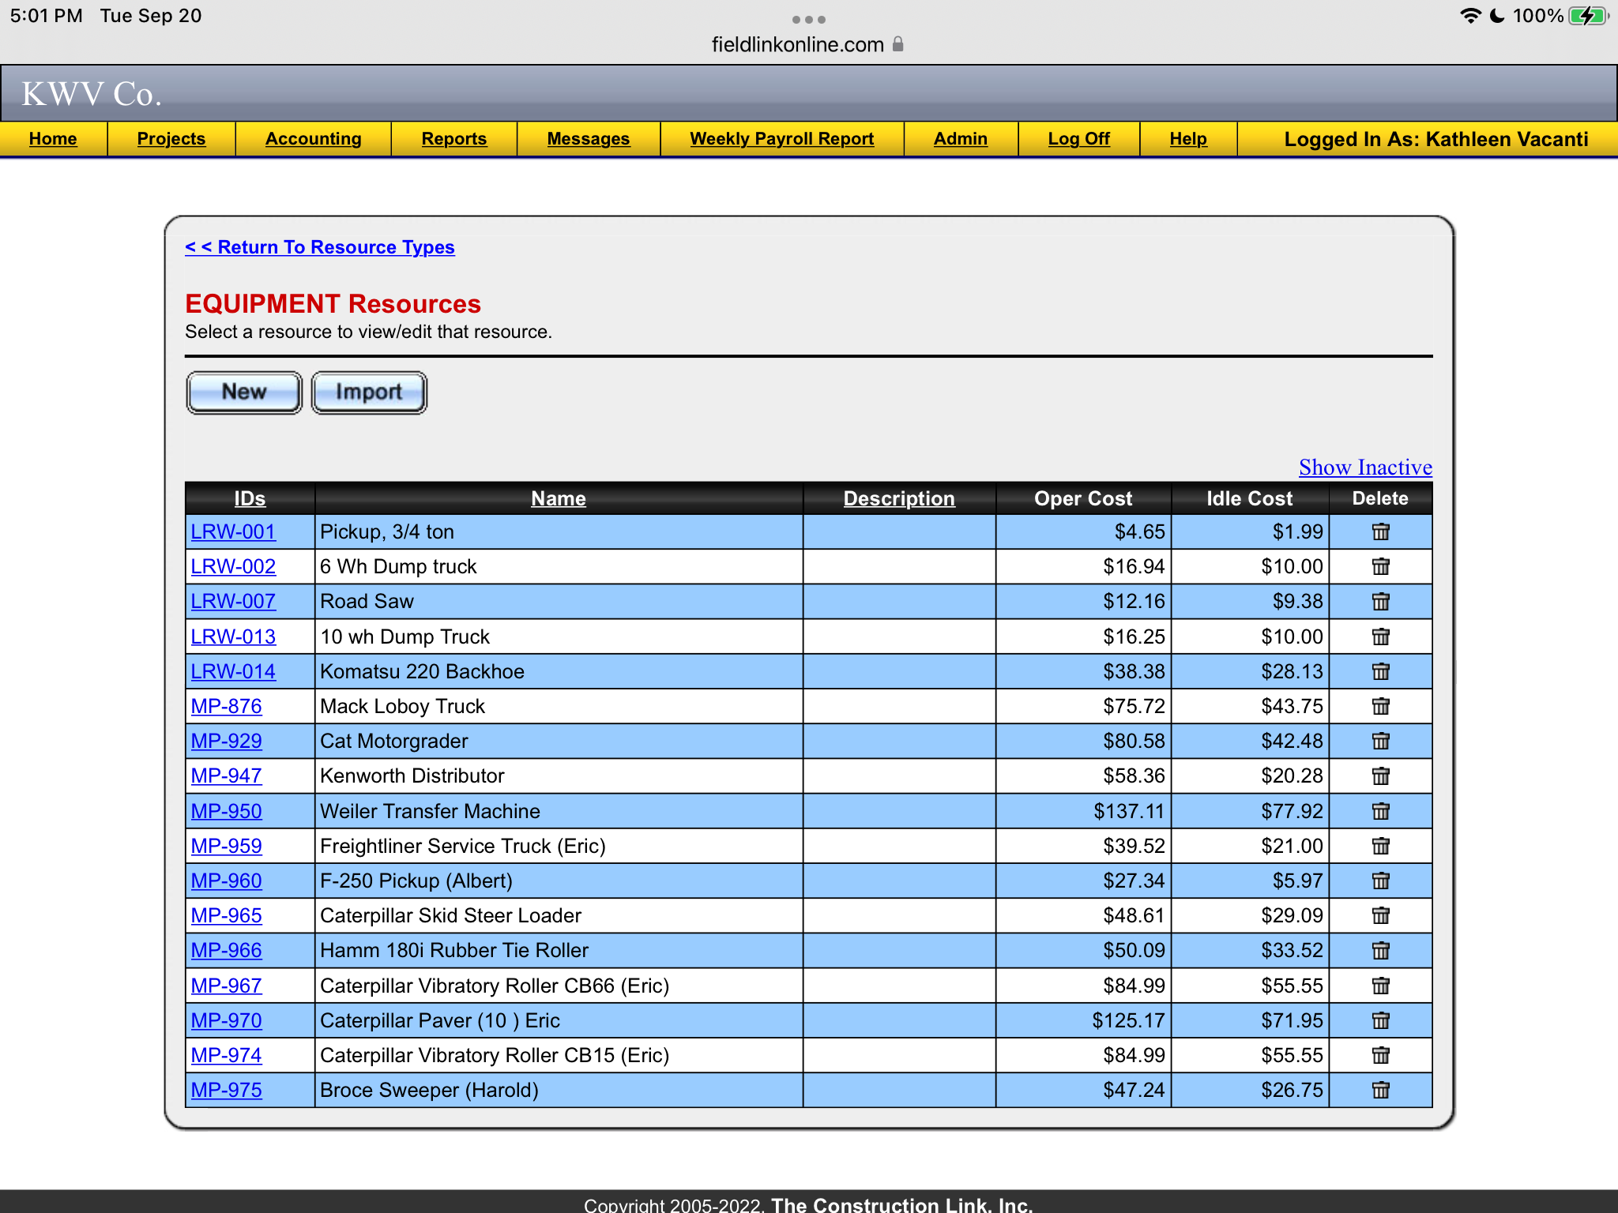Select IDs column header to sort
The width and height of the screenshot is (1618, 1213).
250,498
